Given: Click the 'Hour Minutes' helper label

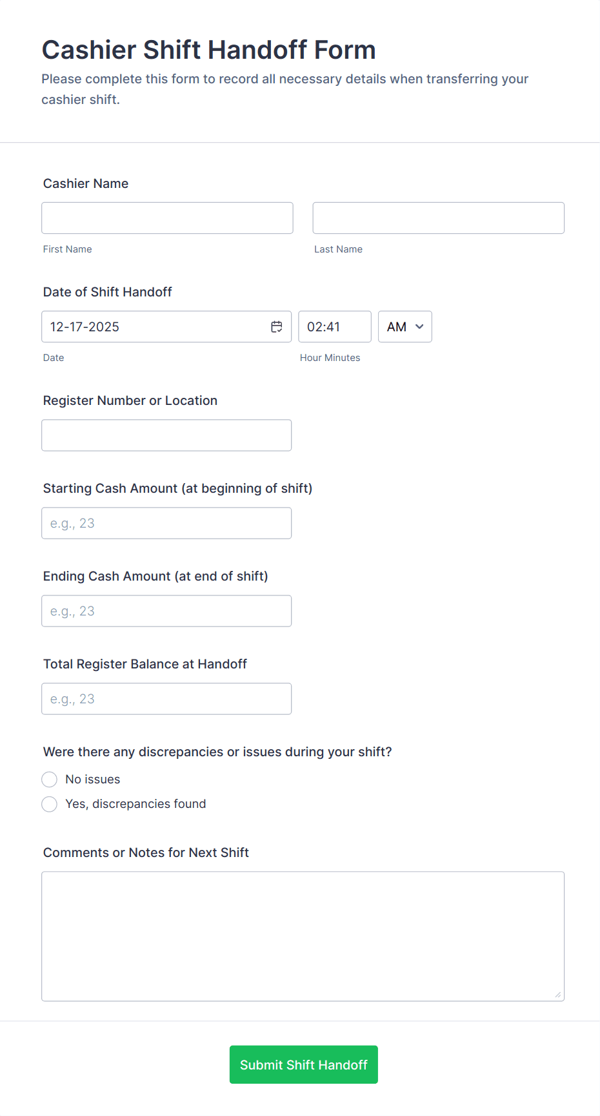Looking at the screenshot, I should (x=330, y=357).
